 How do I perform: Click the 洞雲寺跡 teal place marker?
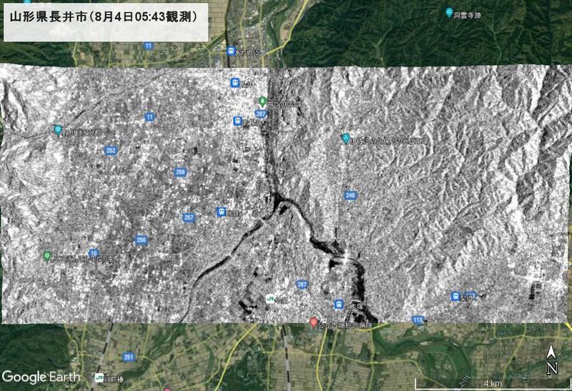coord(450,13)
